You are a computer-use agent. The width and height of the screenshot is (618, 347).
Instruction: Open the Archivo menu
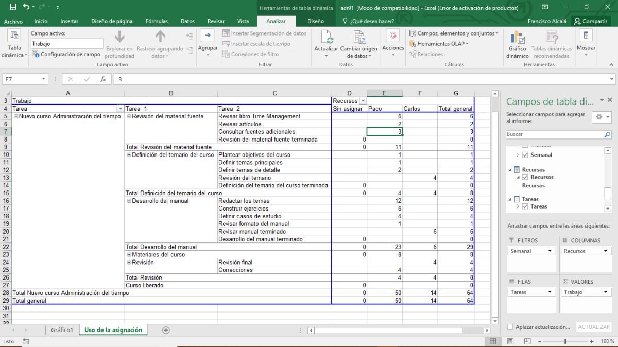13,21
